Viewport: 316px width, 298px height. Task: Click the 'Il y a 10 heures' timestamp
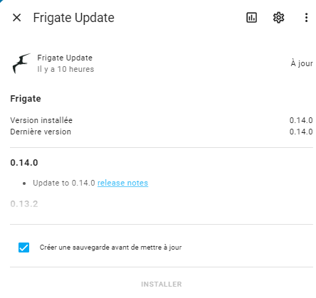coord(65,69)
